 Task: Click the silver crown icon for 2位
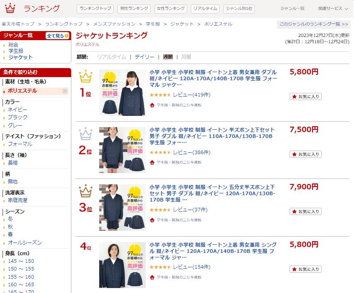click(86, 134)
